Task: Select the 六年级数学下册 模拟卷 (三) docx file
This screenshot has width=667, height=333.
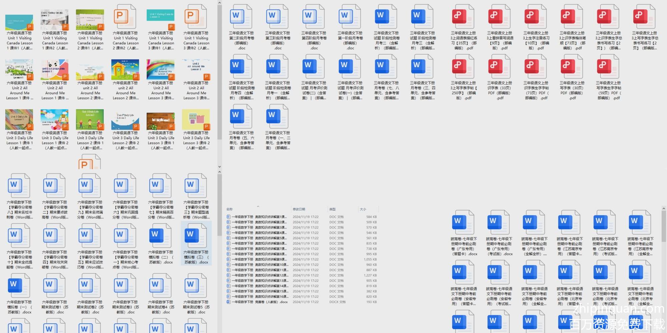Action: tap(196, 235)
